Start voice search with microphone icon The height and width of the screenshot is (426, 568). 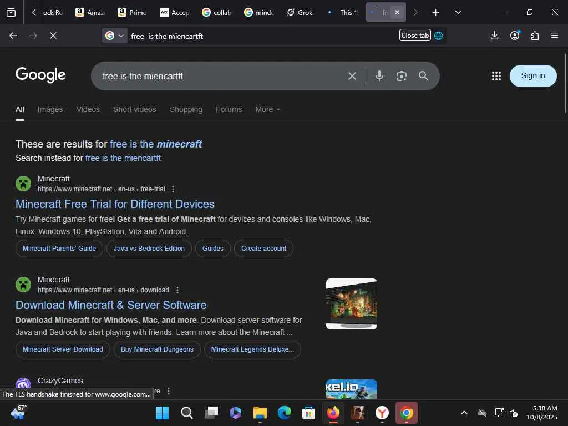tap(379, 75)
